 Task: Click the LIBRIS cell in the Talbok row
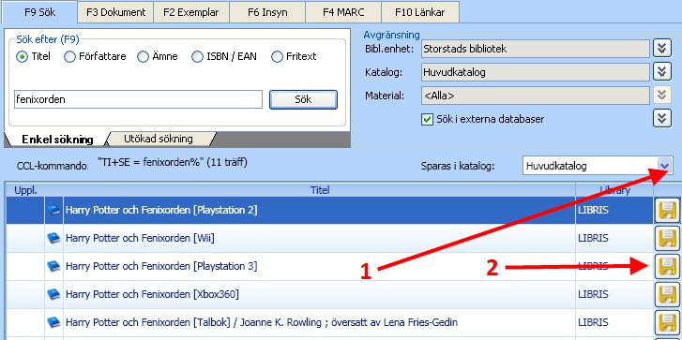pyautogui.click(x=614, y=322)
